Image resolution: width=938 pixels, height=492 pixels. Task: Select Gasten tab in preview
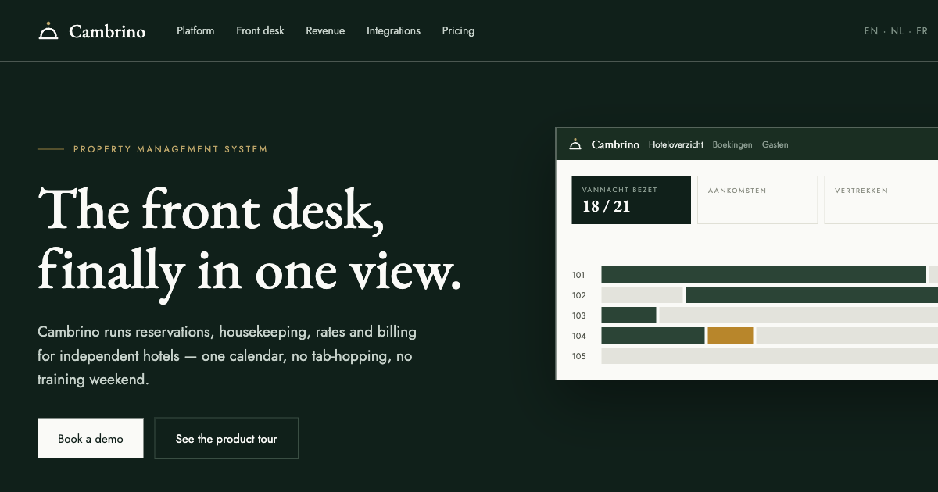(x=775, y=144)
